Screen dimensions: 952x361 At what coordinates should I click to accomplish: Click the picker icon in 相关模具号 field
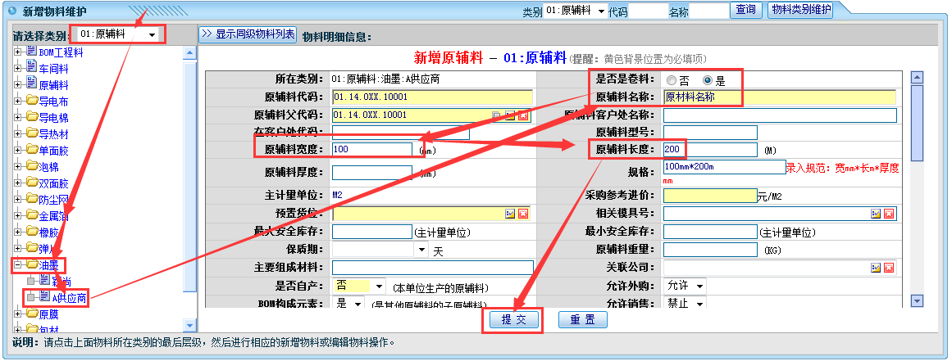click(x=875, y=214)
